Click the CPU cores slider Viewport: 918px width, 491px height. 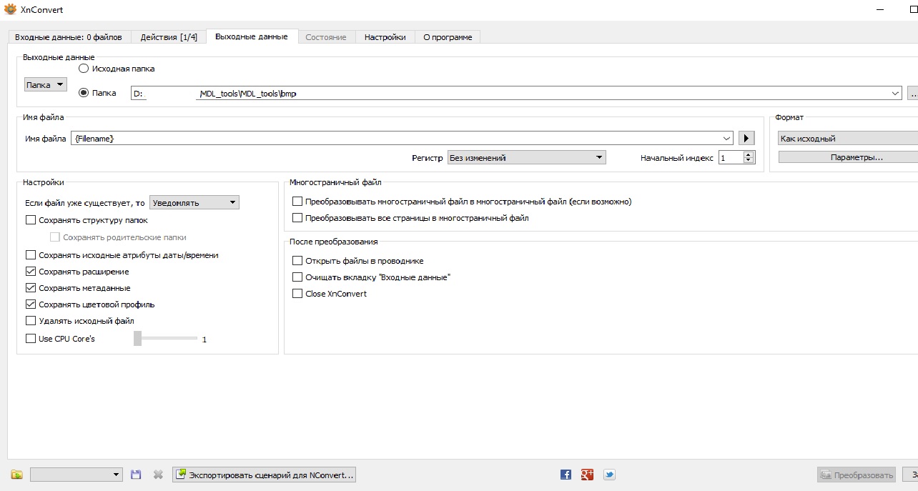[165, 339]
